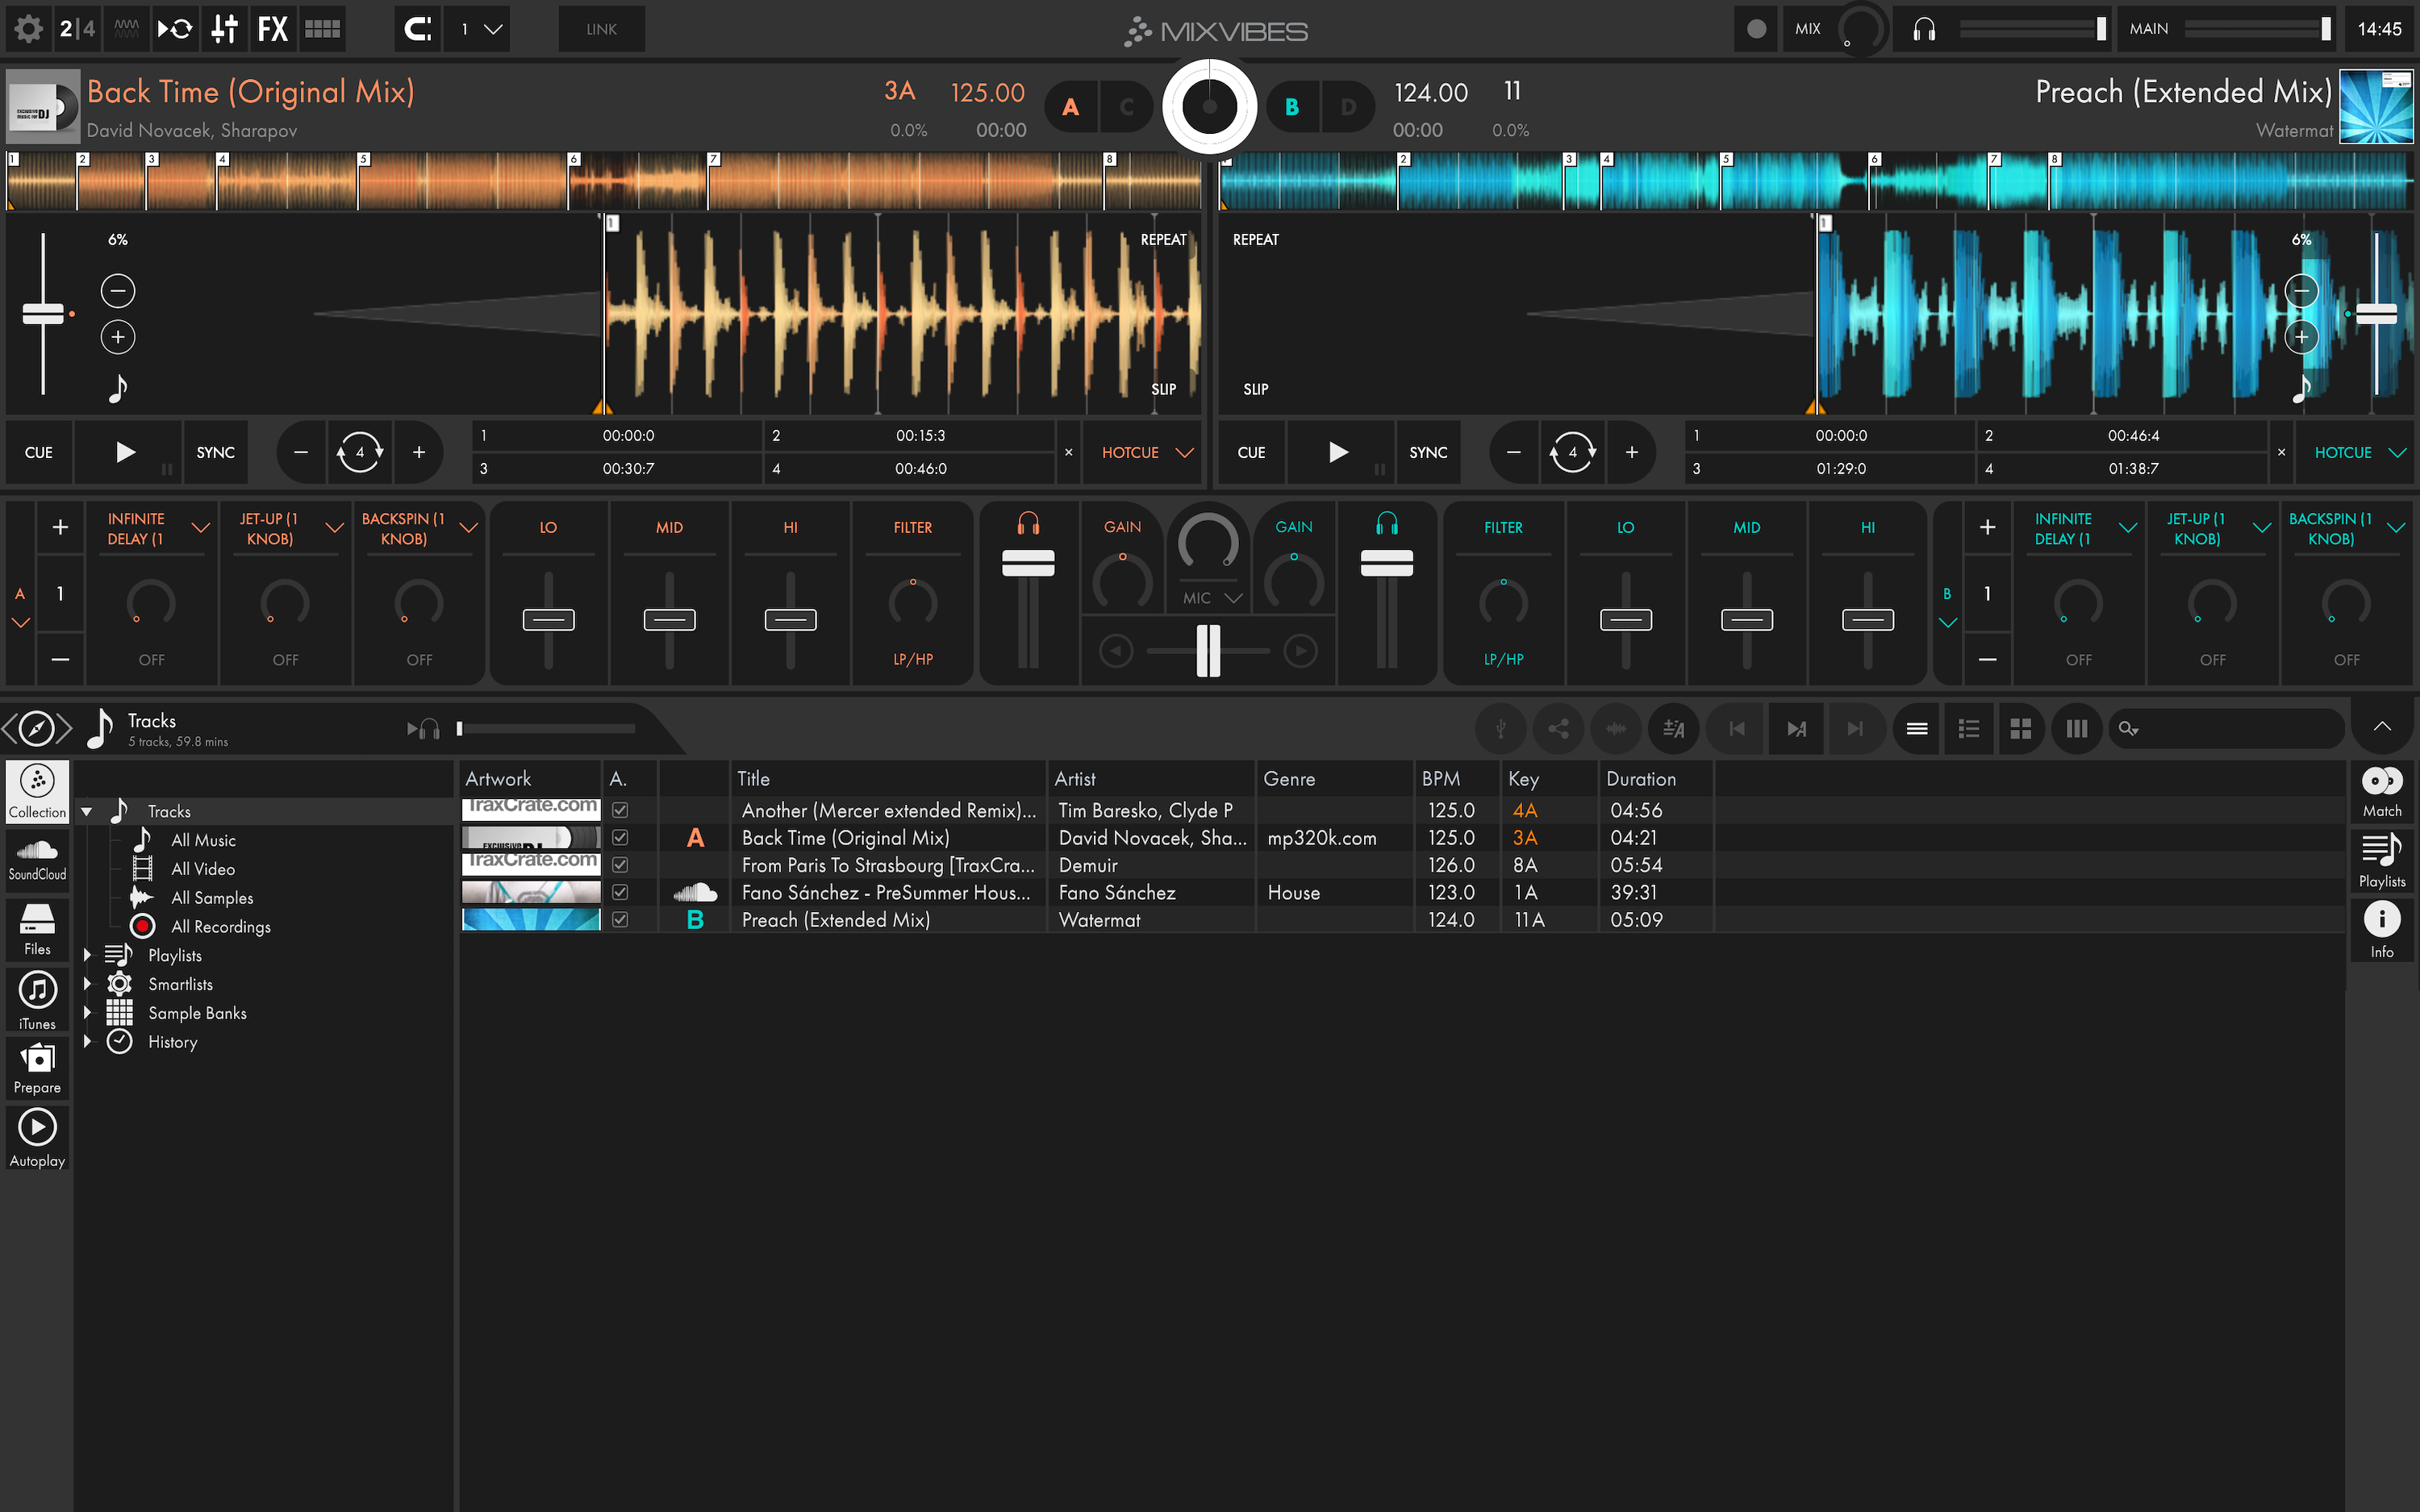
Task: Expand the History tree node
Action: point(88,1042)
